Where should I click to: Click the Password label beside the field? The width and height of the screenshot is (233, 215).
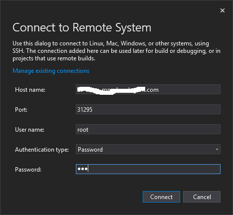tap(28, 170)
